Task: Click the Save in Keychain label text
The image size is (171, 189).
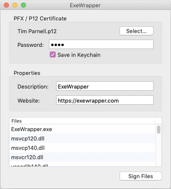Action: (x=79, y=55)
